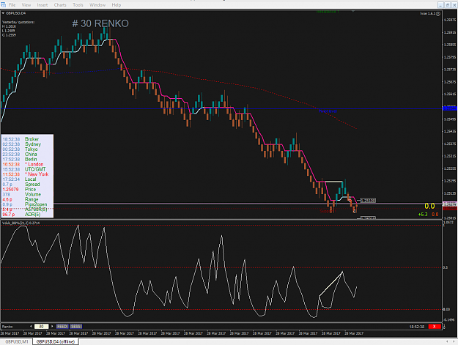Screen dimensions: 458x345
Task: Open the File menu
Action: 12,5
